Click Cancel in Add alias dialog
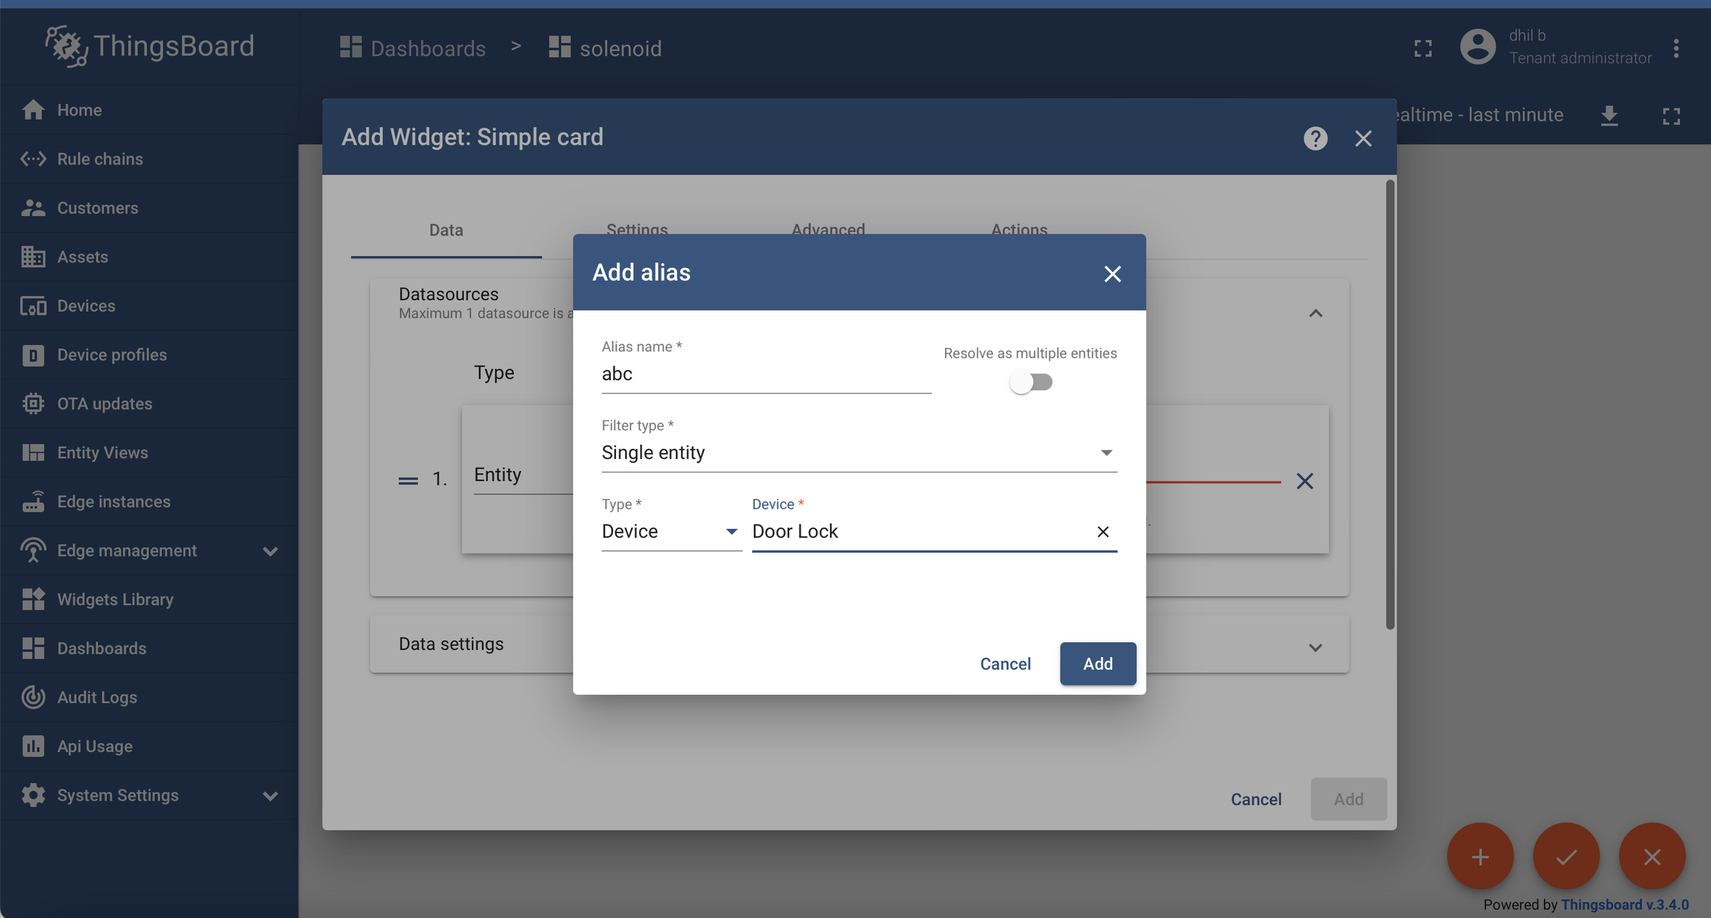 click(x=1004, y=664)
